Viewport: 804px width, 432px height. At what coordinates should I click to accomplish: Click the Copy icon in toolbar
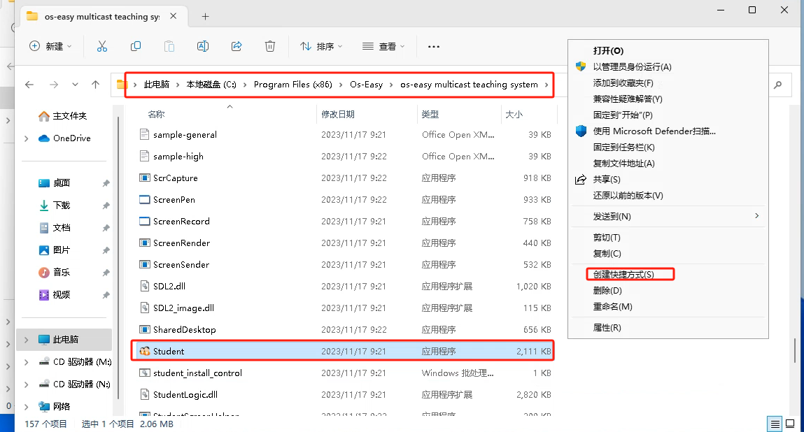tap(136, 46)
